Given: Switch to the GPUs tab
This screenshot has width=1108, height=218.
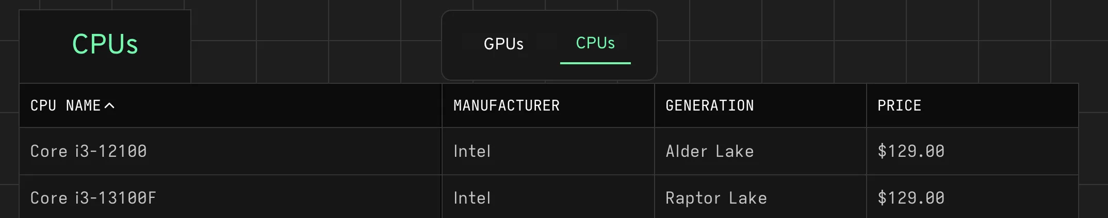Looking at the screenshot, I should click(503, 44).
